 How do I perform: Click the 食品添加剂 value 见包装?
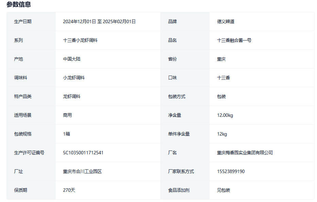[x=224, y=190]
